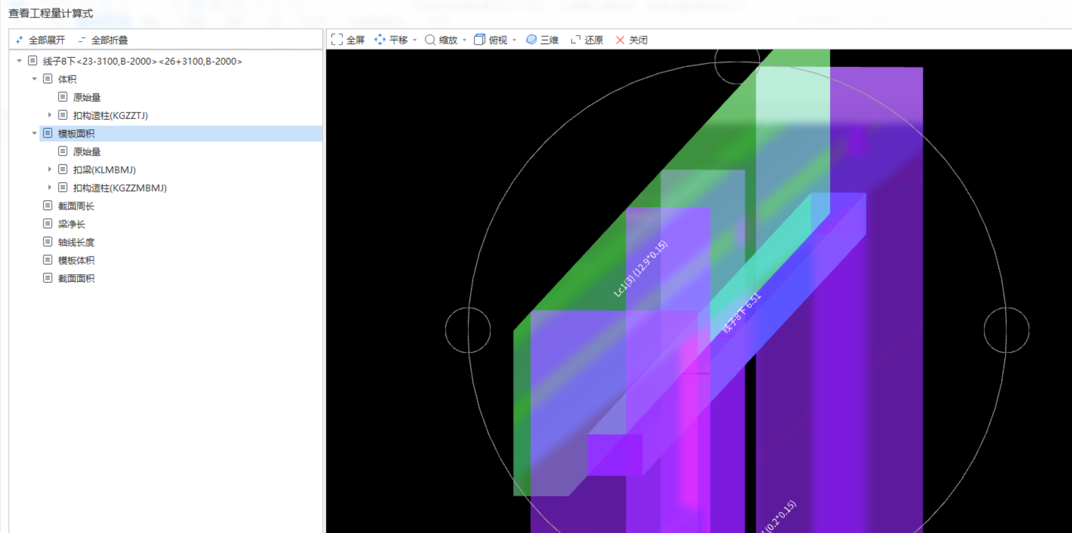Viewport: 1072px width, 533px height.
Task: Click the Expand All (全部展开) button
Action: tap(40, 40)
